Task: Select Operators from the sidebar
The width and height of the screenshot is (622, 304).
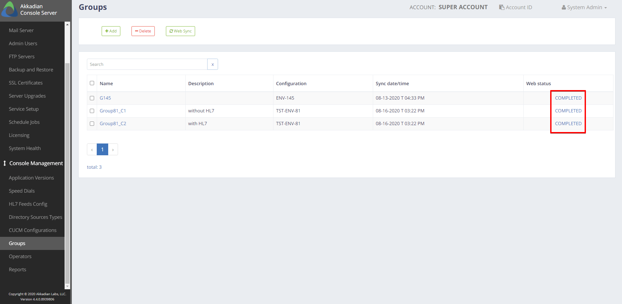Action: (x=20, y=256)
